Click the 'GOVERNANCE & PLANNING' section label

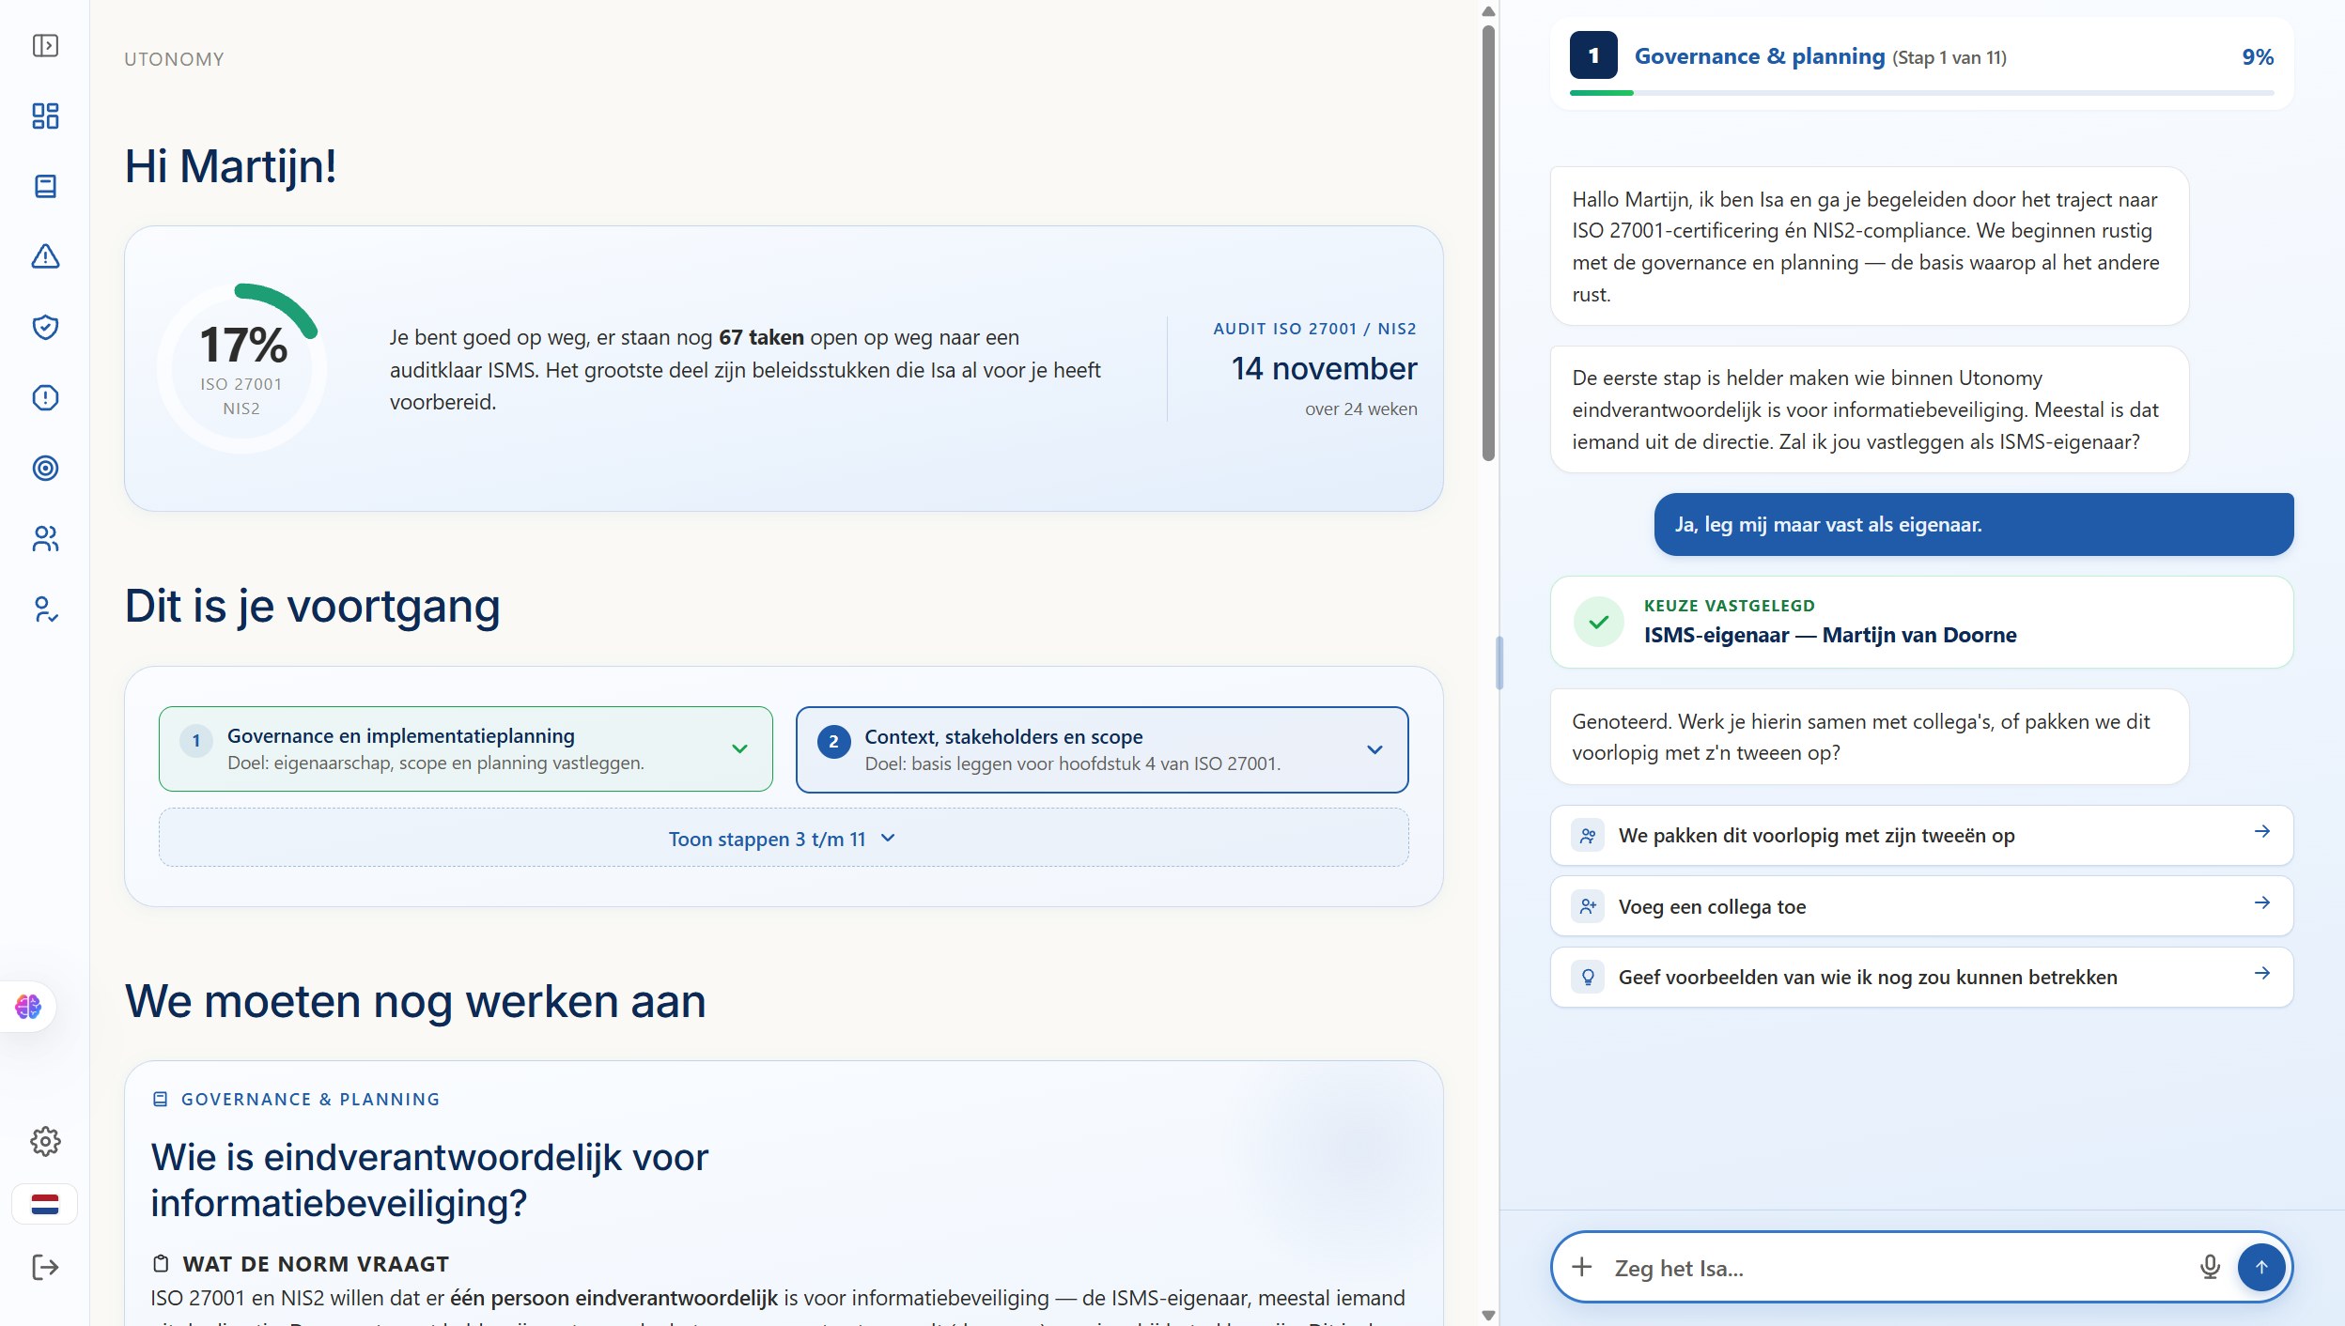tap(310, 1099)
